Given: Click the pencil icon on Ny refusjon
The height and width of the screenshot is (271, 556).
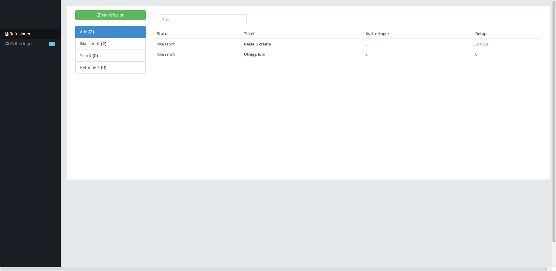Looking at the screenshot, I should point(98,15).
